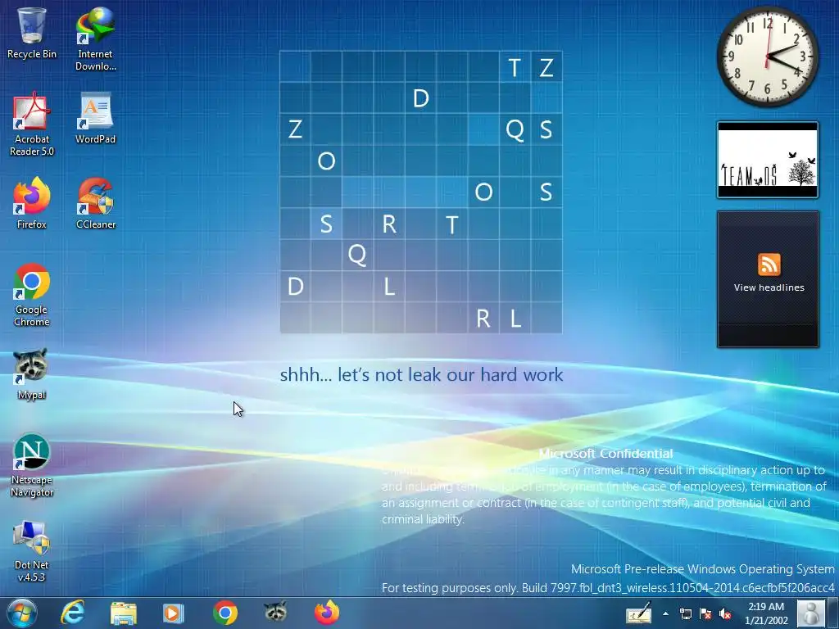Open the Recycle Bin desktop icon

[32, 34]
